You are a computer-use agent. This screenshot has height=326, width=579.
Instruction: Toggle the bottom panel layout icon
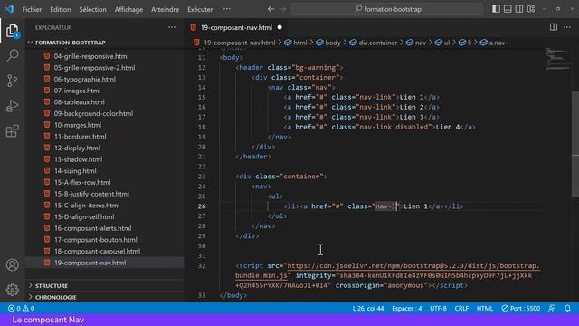[508, 9]
